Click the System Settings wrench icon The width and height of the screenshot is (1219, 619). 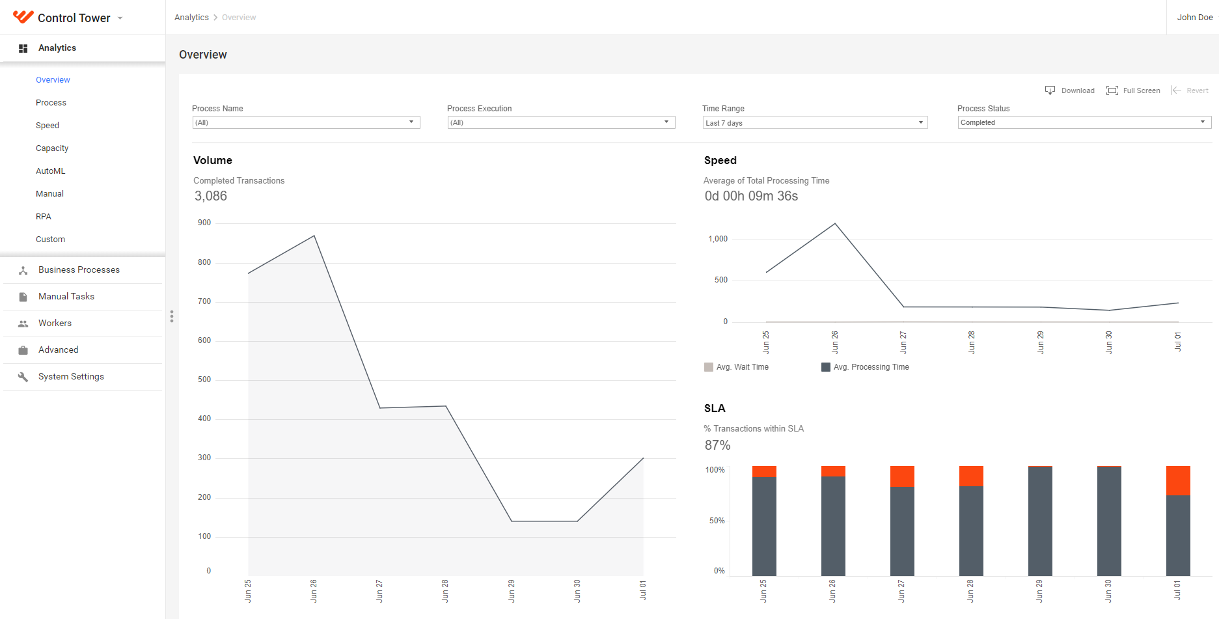tap(23, 377)
